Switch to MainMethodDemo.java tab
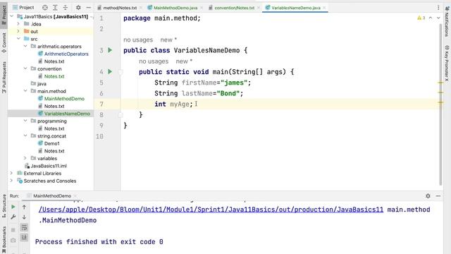The width and height of the screenshot is (451, 254). click(175, 8)
